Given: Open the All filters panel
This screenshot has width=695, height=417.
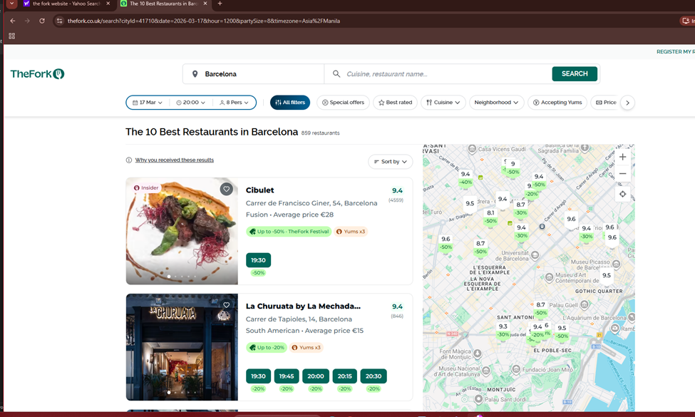Looking at the screenshot, I should pos(290,103).
